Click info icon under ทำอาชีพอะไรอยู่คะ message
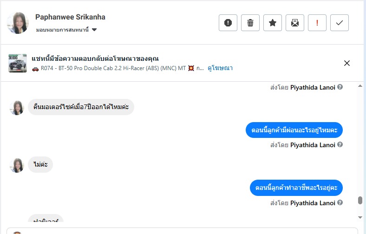Viewport: 366px width, 234px height. [340, 203]
